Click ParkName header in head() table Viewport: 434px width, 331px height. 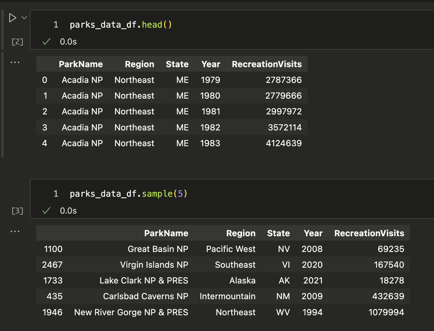(81, 64)
